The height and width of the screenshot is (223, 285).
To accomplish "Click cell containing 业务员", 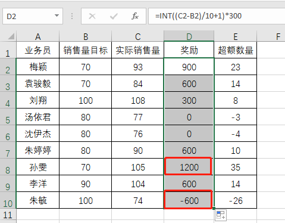I will point(37,50).
